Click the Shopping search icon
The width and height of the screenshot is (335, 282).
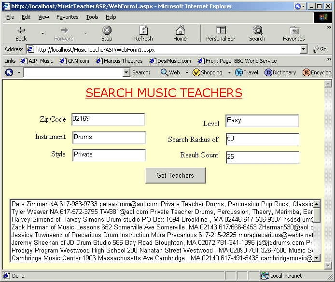(x=196, y=72)
